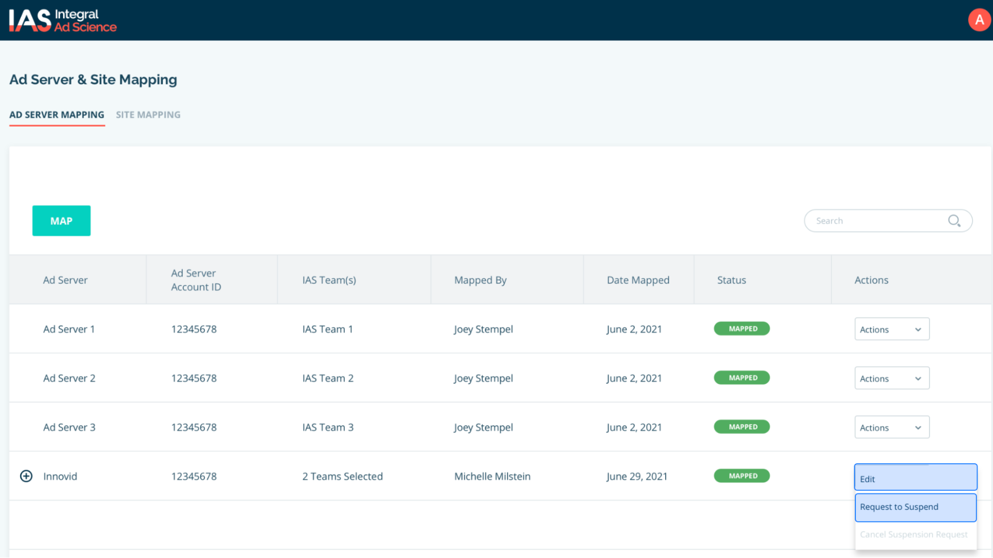Click the Status column header
993x558 pixels.
[731, 280]
